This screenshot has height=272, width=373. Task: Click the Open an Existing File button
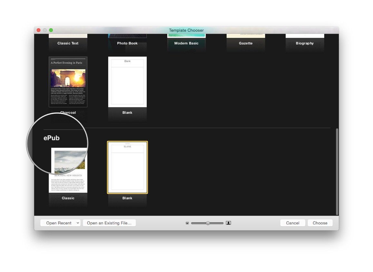109,223
